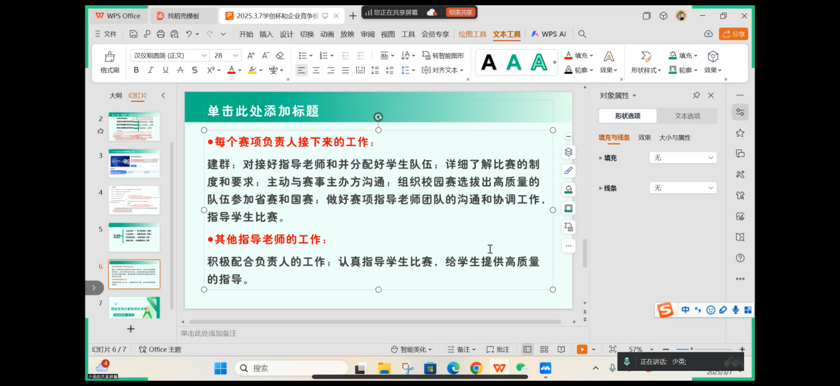The height and width of the screenshot is (386, 840).
Task: Select slide 3 thumbnail in slide panel
Action: pyautogui.click(x=134, y=163)
